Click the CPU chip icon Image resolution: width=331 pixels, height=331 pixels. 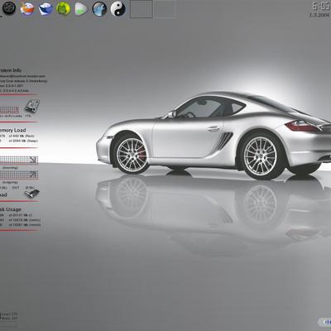32,106
